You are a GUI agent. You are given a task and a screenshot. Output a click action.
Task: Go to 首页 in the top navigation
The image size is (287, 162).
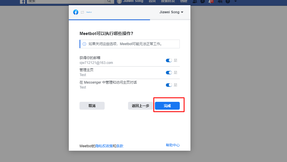[x=152, y=1]
